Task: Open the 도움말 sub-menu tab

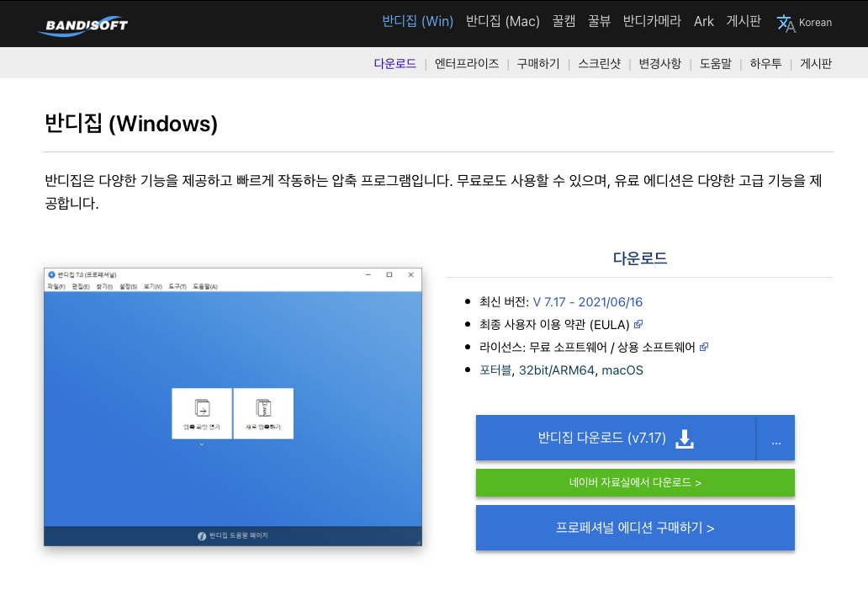Action: (x=715, y=64)
